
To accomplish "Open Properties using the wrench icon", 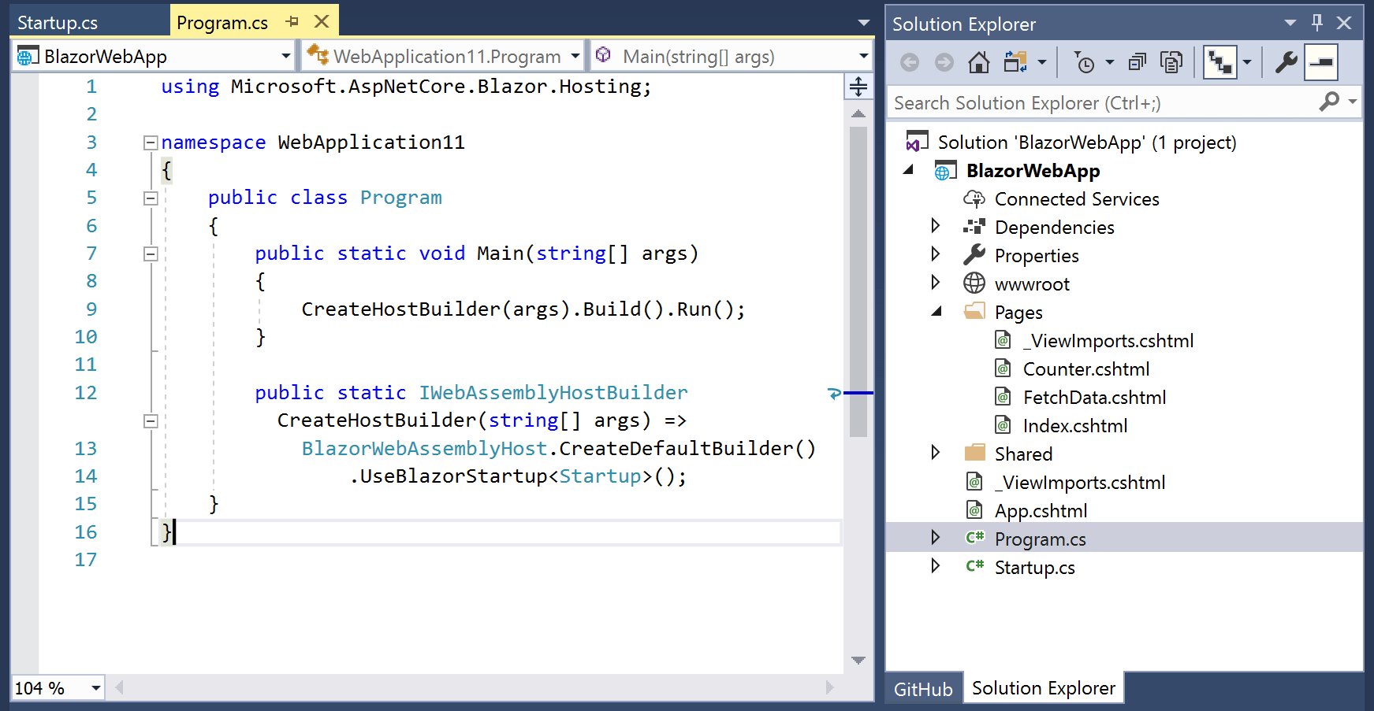I will click(x=1285, y=61).
